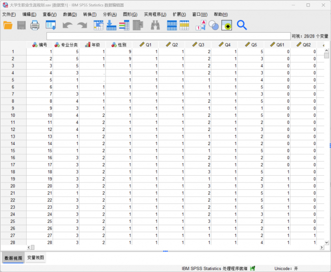Click Q5 cell in row 9

pyautogui.click(x=251, y=108)
